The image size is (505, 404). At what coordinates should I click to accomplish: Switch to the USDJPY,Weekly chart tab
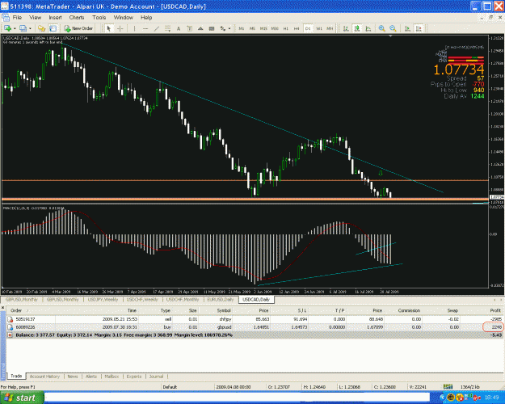coord(103,300)
